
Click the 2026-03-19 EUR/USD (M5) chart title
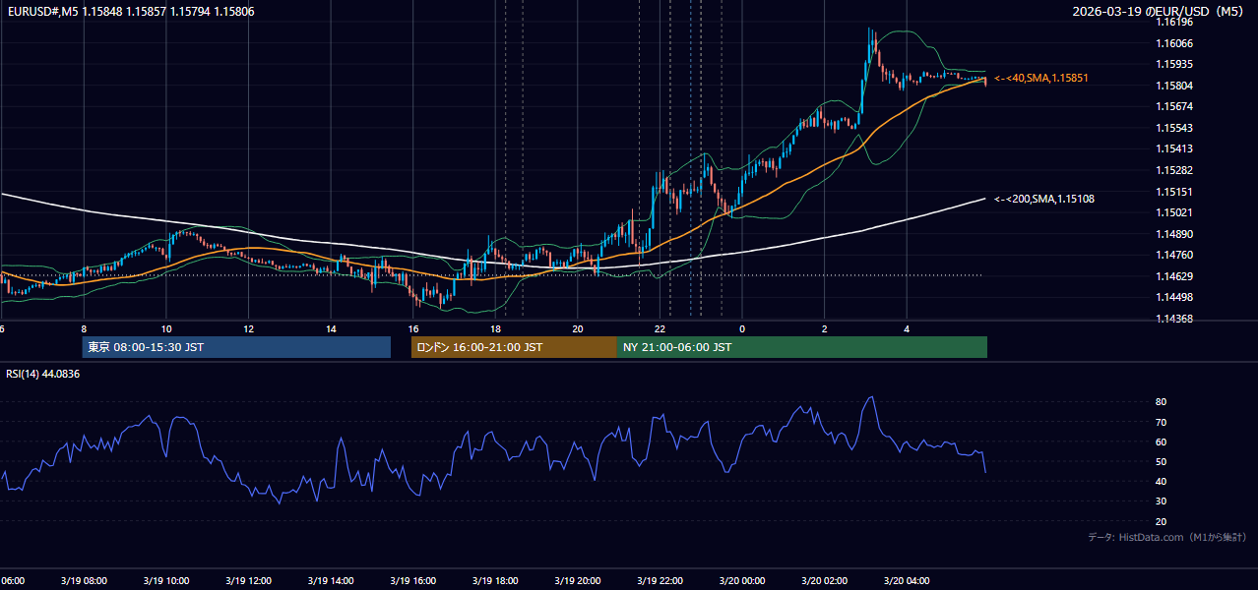click(1159, 11)
